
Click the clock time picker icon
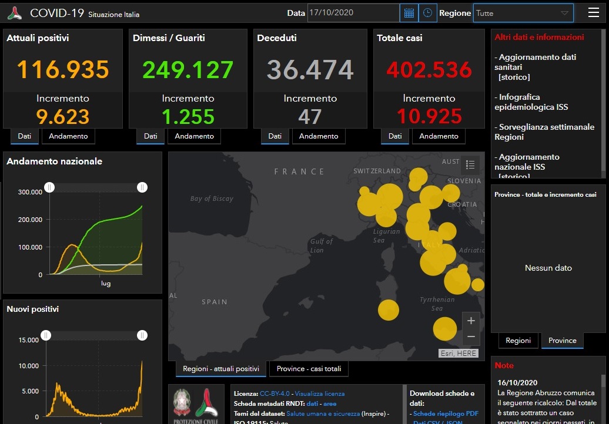(x=428, y=13)
